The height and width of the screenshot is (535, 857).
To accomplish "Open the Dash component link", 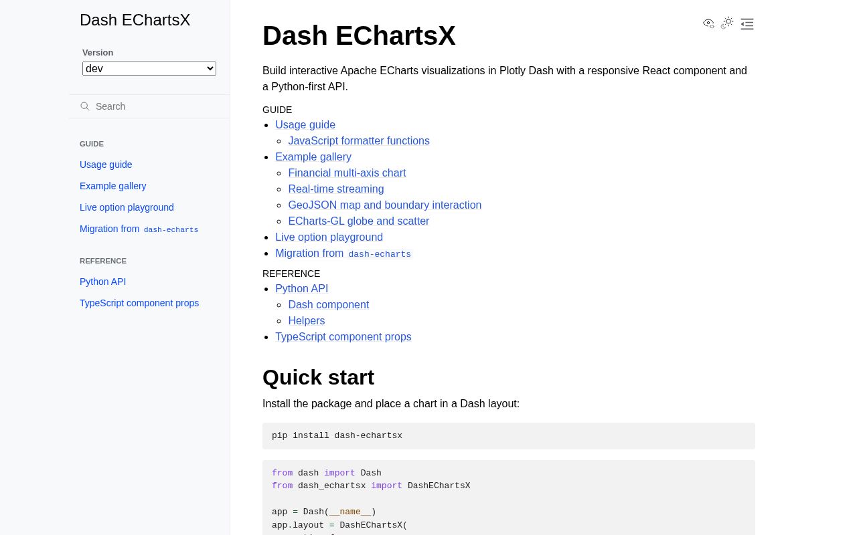I will [x=329, y=305].
